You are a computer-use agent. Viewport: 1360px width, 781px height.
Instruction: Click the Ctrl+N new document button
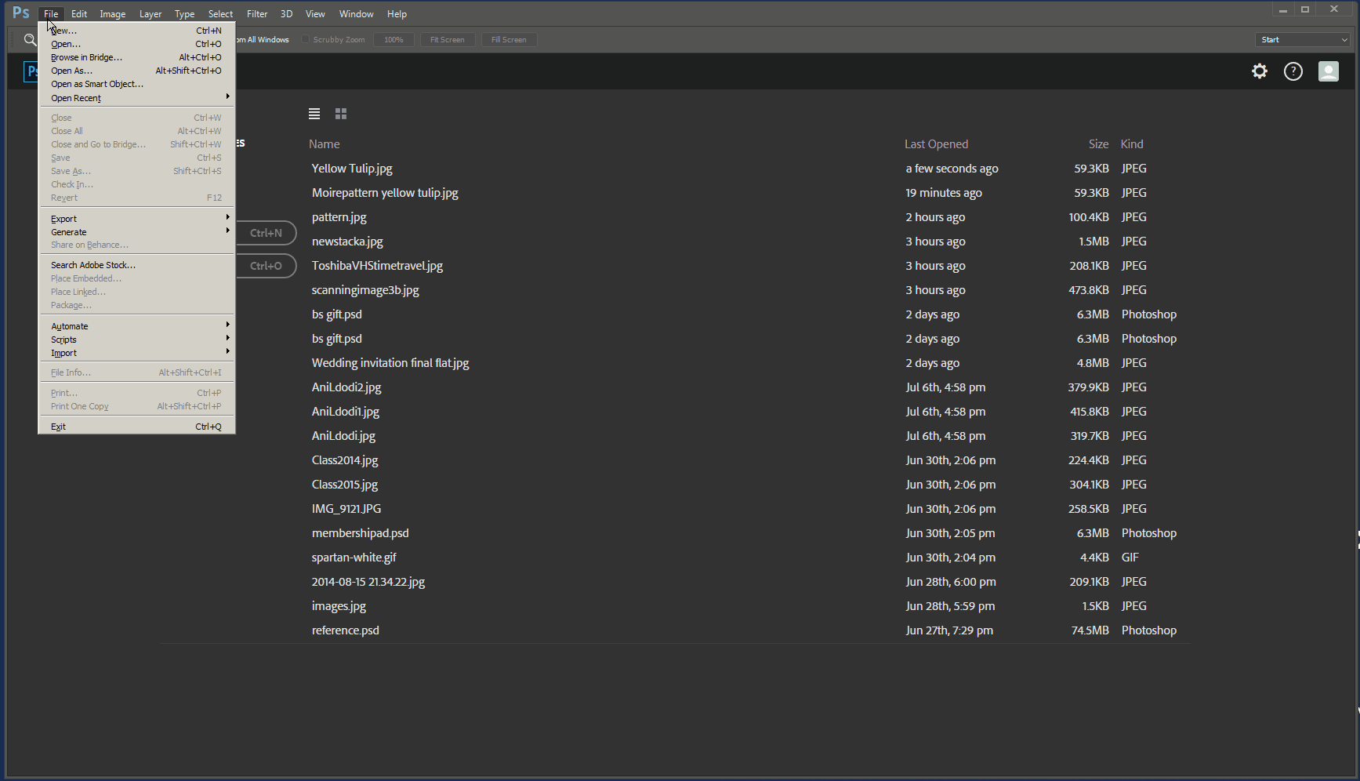pos(266,233)
